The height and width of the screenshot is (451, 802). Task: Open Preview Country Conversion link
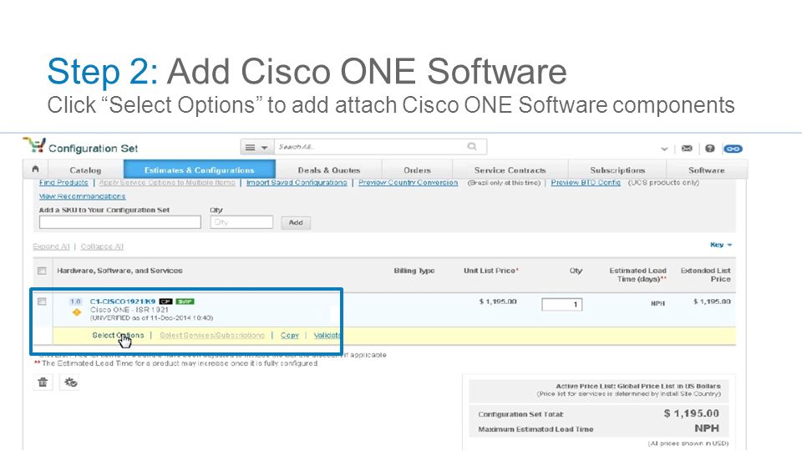click(x=409, y=183)
